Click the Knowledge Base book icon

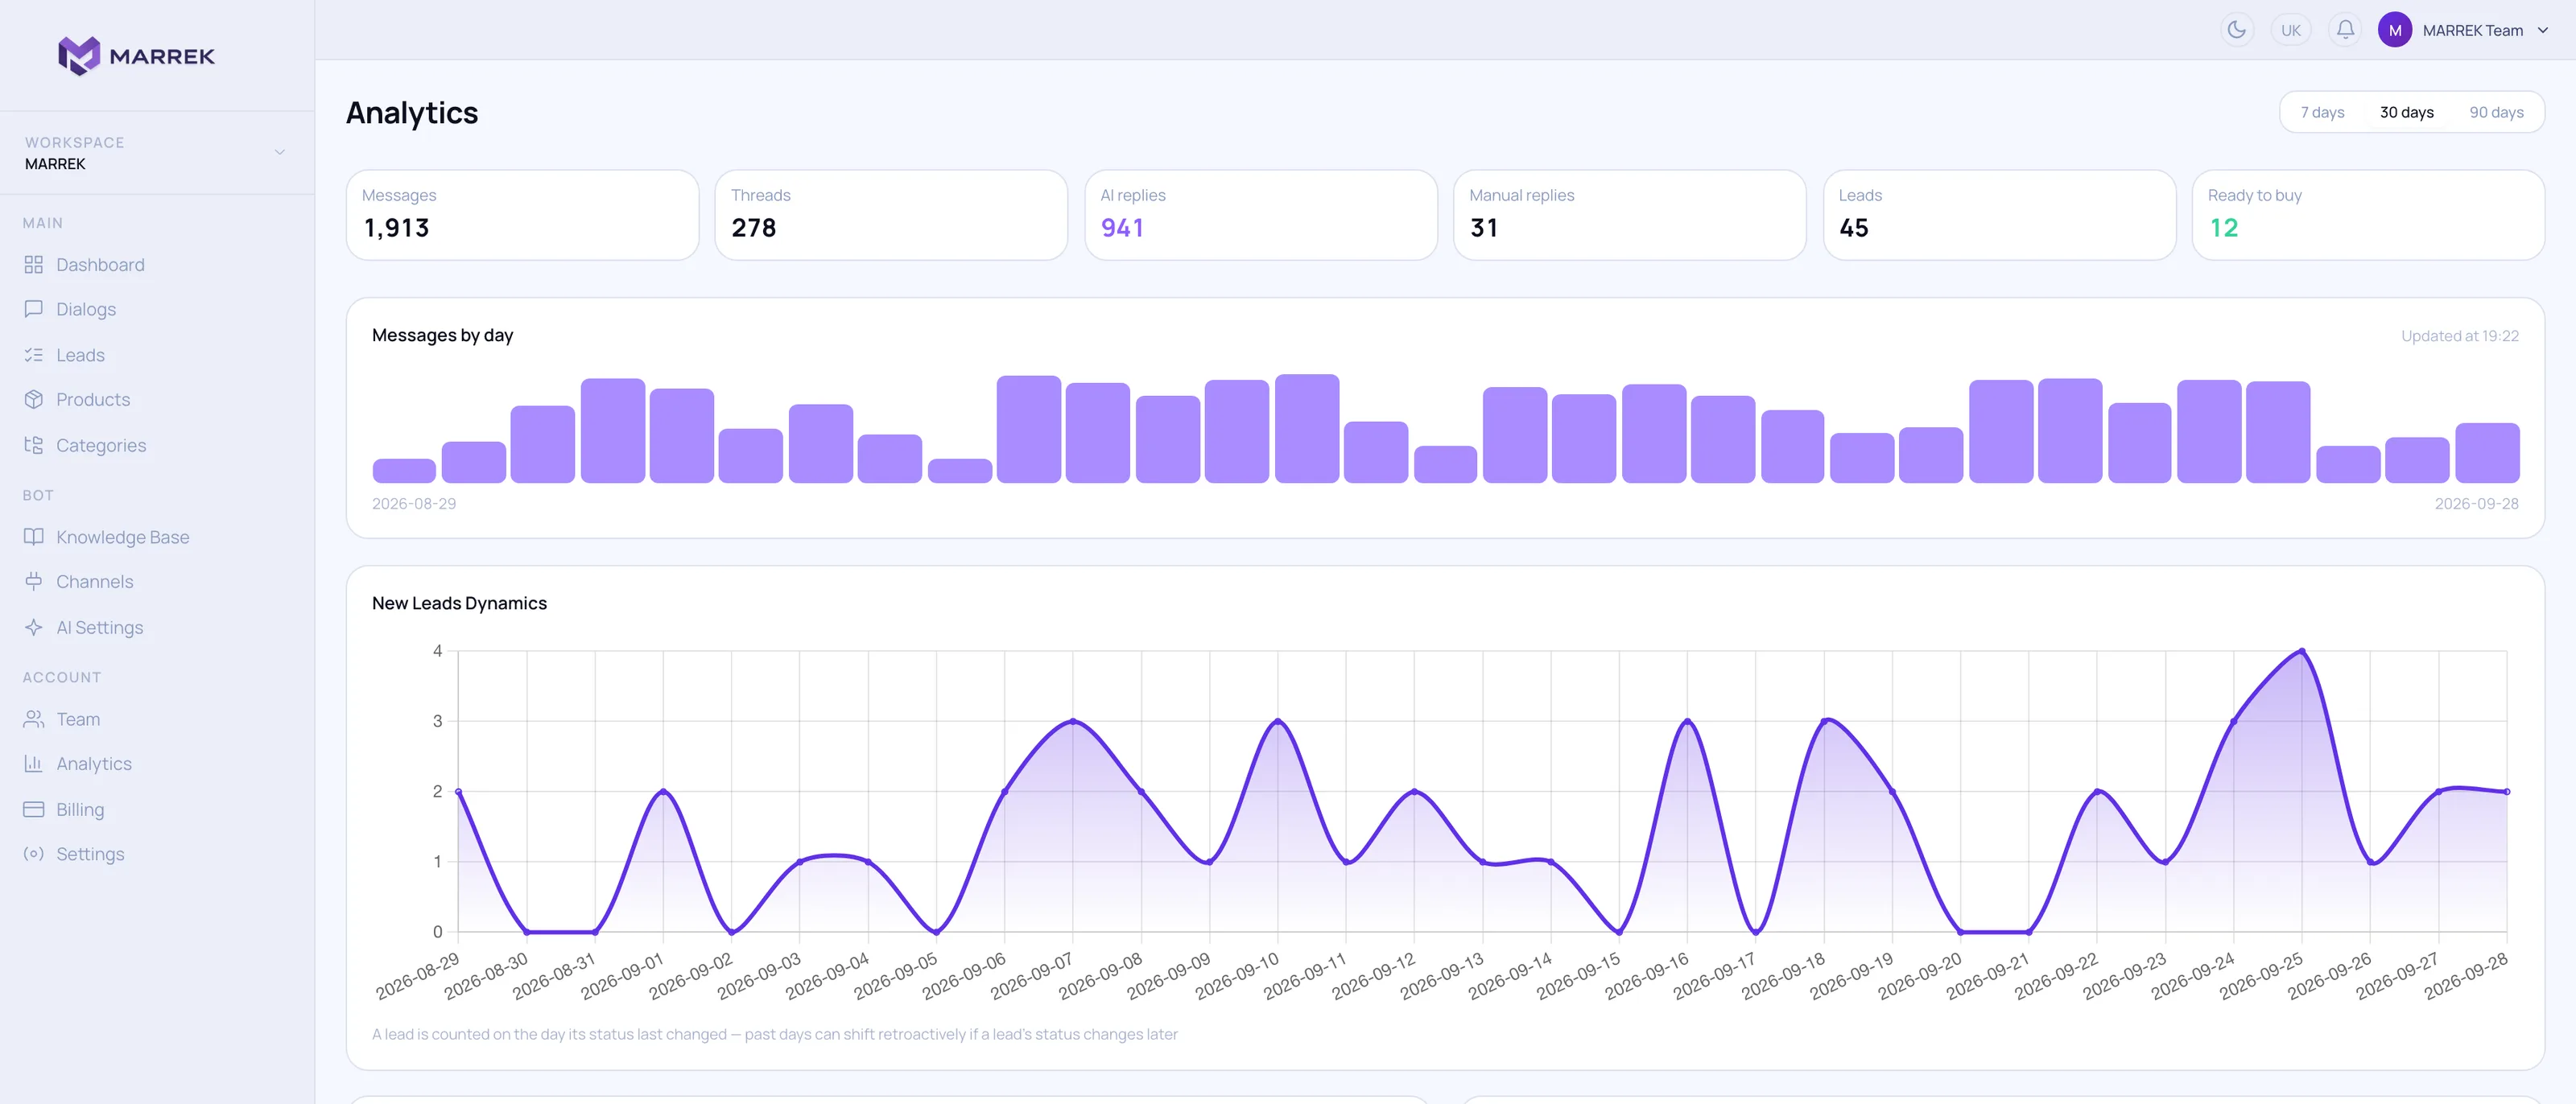(34, 537)
